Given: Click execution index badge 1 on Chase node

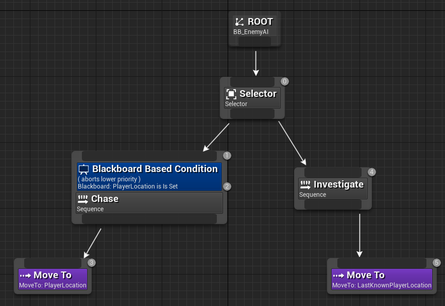Looking at the screenshot, I should coord(227,156).
